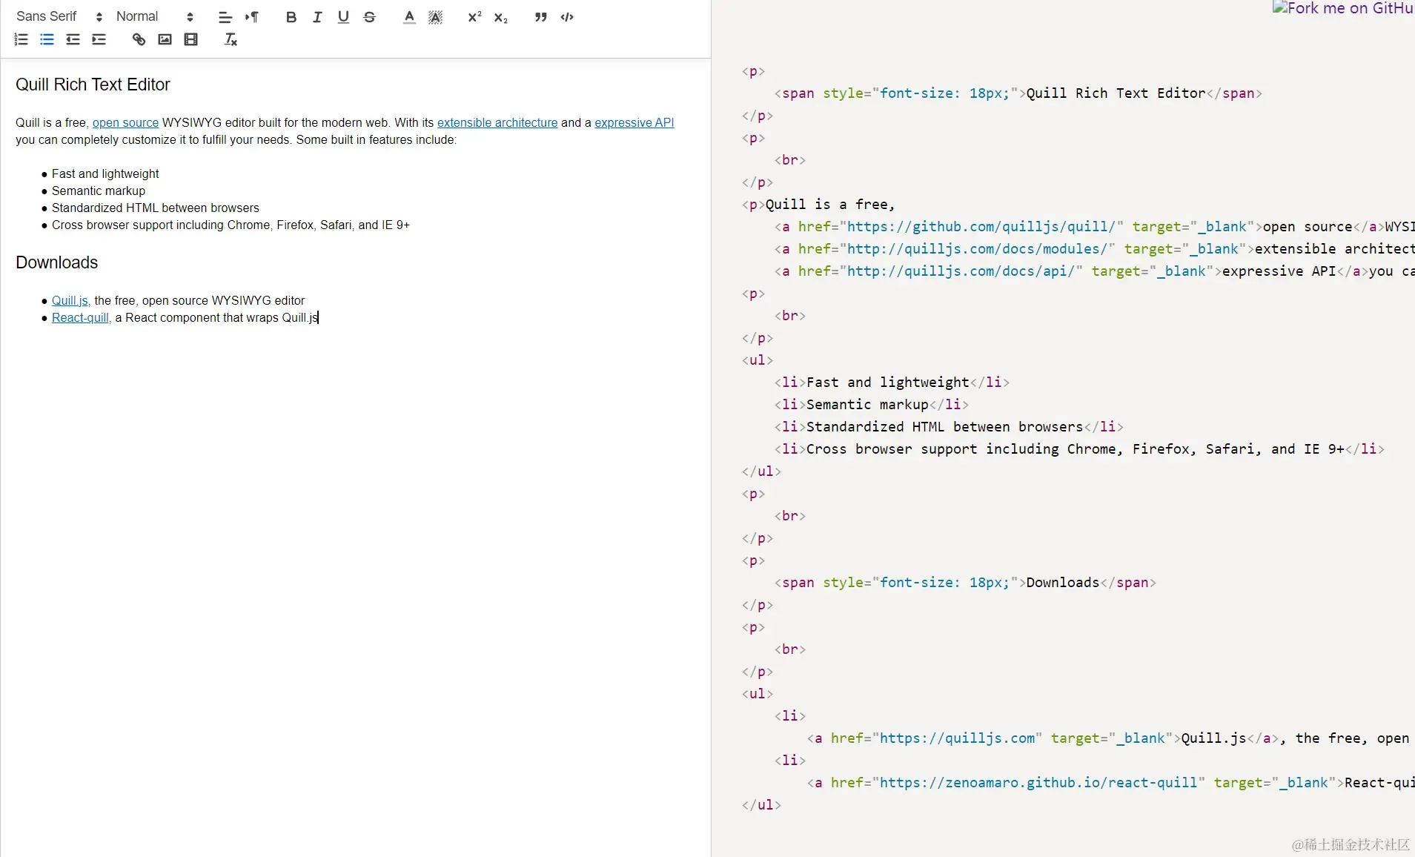Follow the React-quill link
Viewport: 1415px width, 857px height.
click(80, 317)
